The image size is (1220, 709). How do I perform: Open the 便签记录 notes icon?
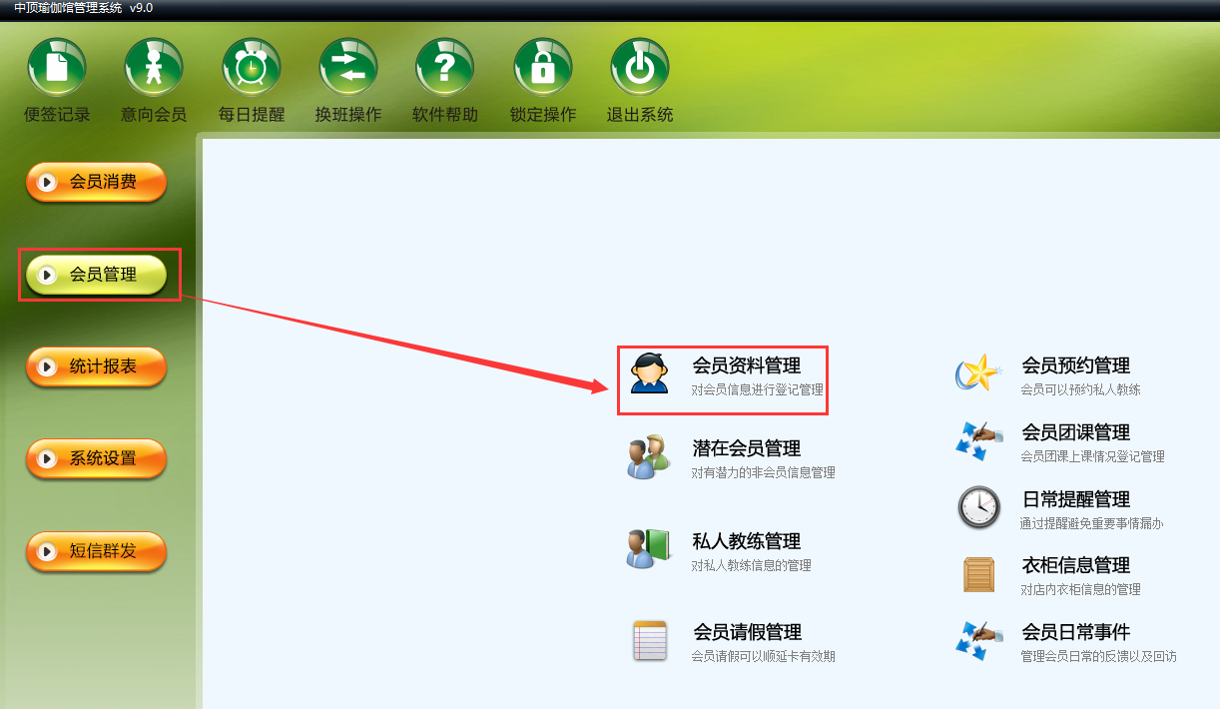[57, 67]
